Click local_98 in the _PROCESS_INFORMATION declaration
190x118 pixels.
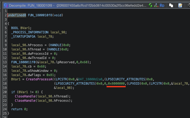pos(58,32)
